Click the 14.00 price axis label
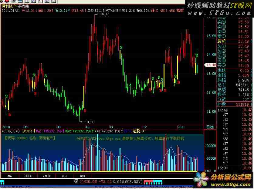This screenshot has height=189, width=254. (x=211, y=55)
